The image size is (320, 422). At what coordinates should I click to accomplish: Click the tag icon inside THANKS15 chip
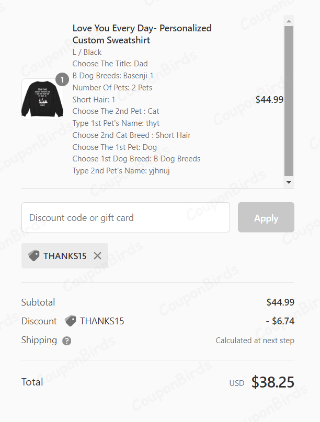pyautogui.click(x=34, y=255)
